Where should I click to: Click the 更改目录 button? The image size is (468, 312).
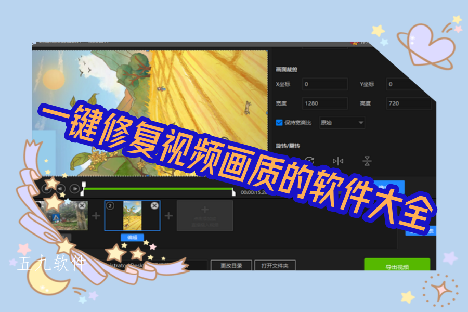click(231, 265)
